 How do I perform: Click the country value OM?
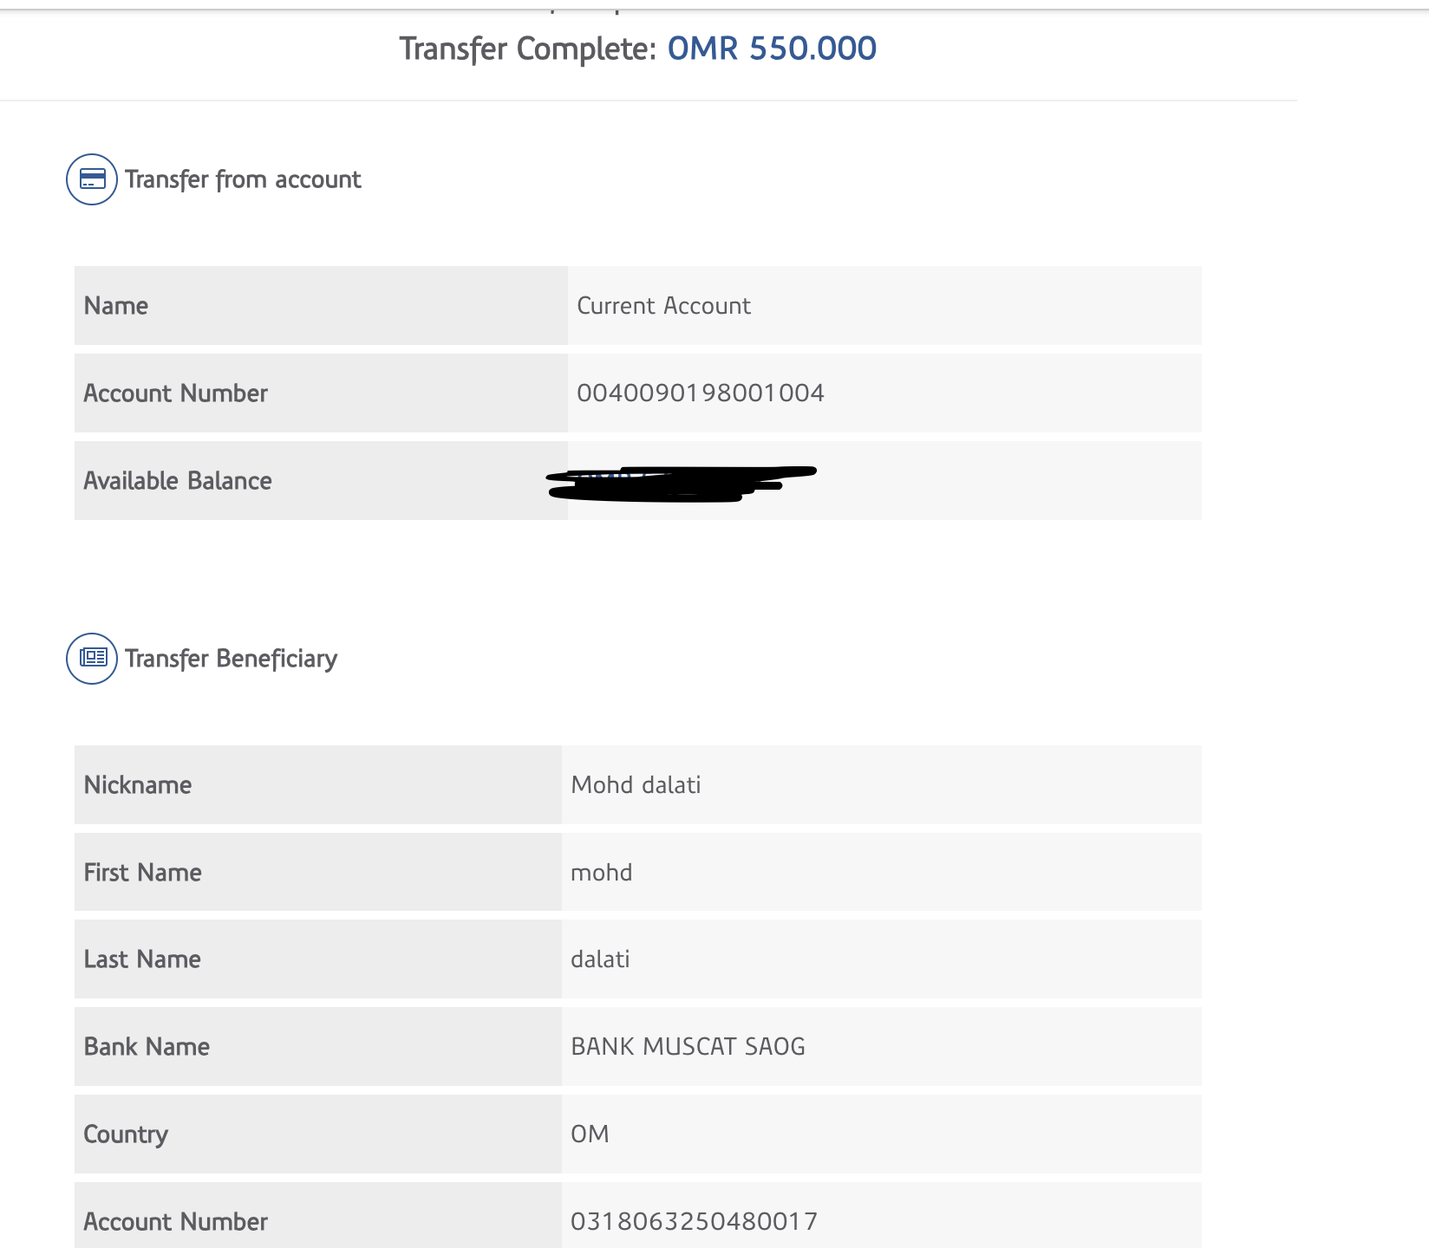coord(590,1134)
